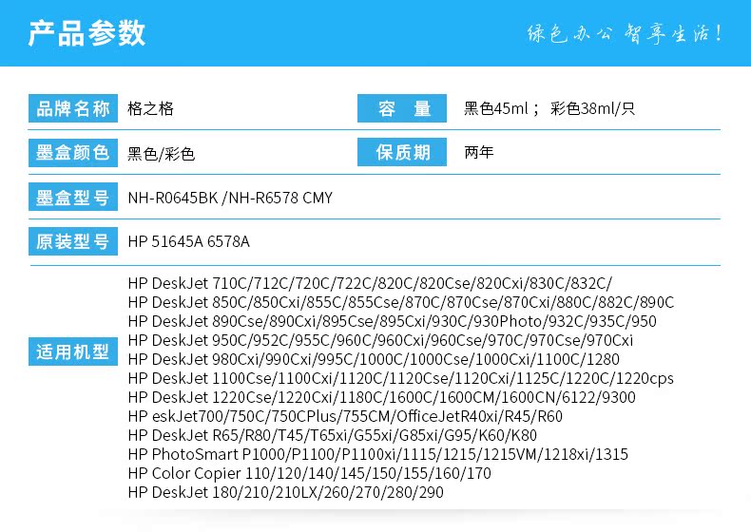
Task: Click the line starting HP DeskJet 850C/850Cxi
Action: (x=401, y=302)
